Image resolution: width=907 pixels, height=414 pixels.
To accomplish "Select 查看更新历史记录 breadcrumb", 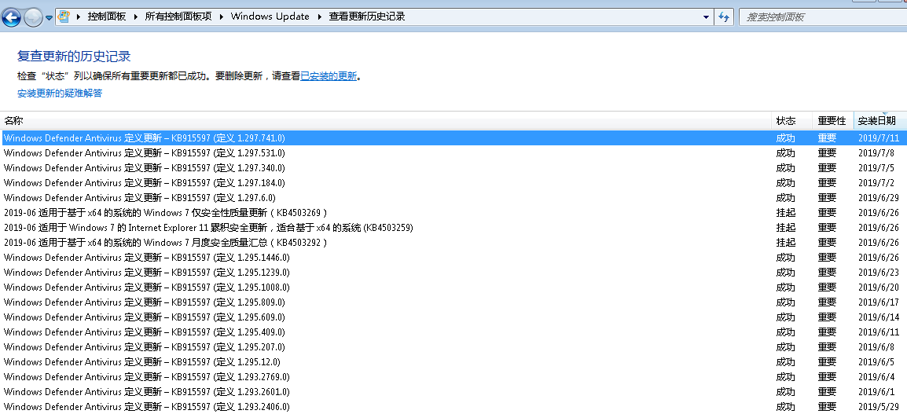I will click(367, 16).
